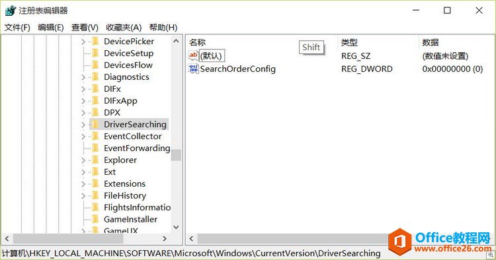Viewport: 496px width, 260px height.
Task: Click the registry path in status bar
Action: click(191, 253)
